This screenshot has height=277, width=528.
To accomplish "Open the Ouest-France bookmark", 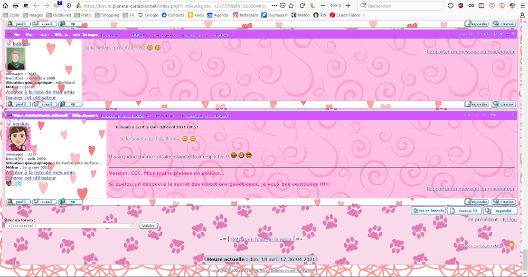I will tap(345, 15).
